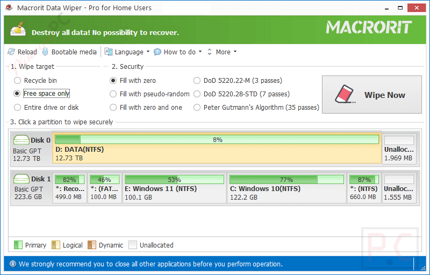Select the E: Windows 11 (NTFS) partition
This screenshot has width=430, height=275.
(174, 188)
